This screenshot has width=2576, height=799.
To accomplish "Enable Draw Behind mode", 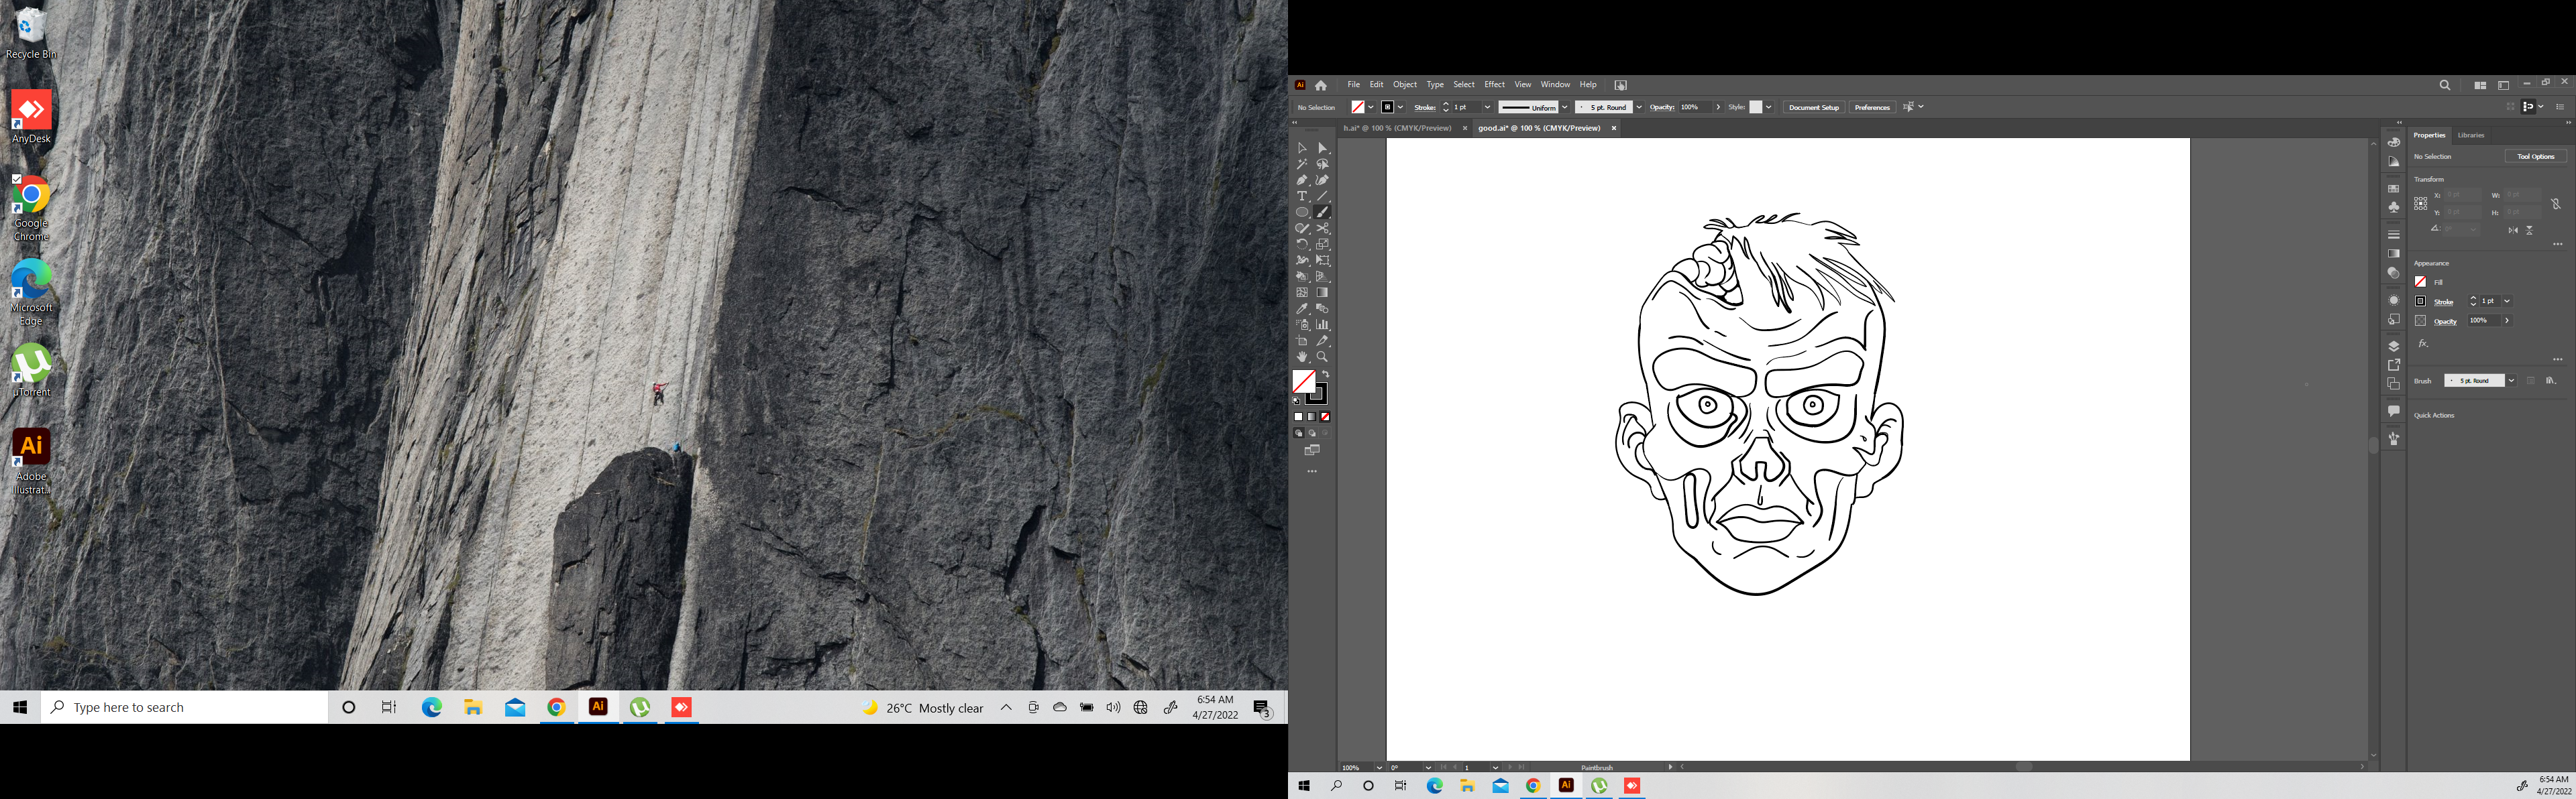I will coord(1312,434).
